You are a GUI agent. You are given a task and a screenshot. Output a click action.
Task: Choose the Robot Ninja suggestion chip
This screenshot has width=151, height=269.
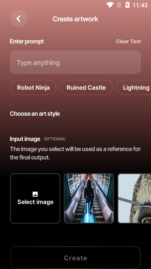point(33,87)
